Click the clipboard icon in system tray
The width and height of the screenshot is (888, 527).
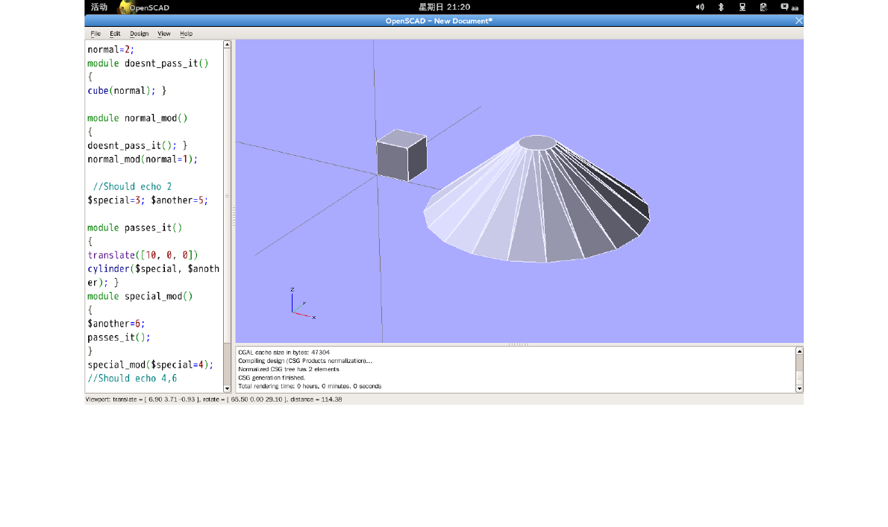click(x=763, y=7)
